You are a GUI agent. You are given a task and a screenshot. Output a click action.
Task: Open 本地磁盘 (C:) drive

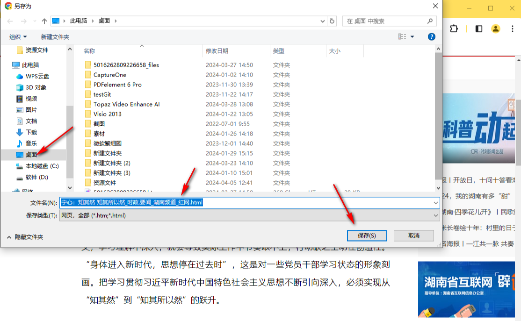coord(37,166)
